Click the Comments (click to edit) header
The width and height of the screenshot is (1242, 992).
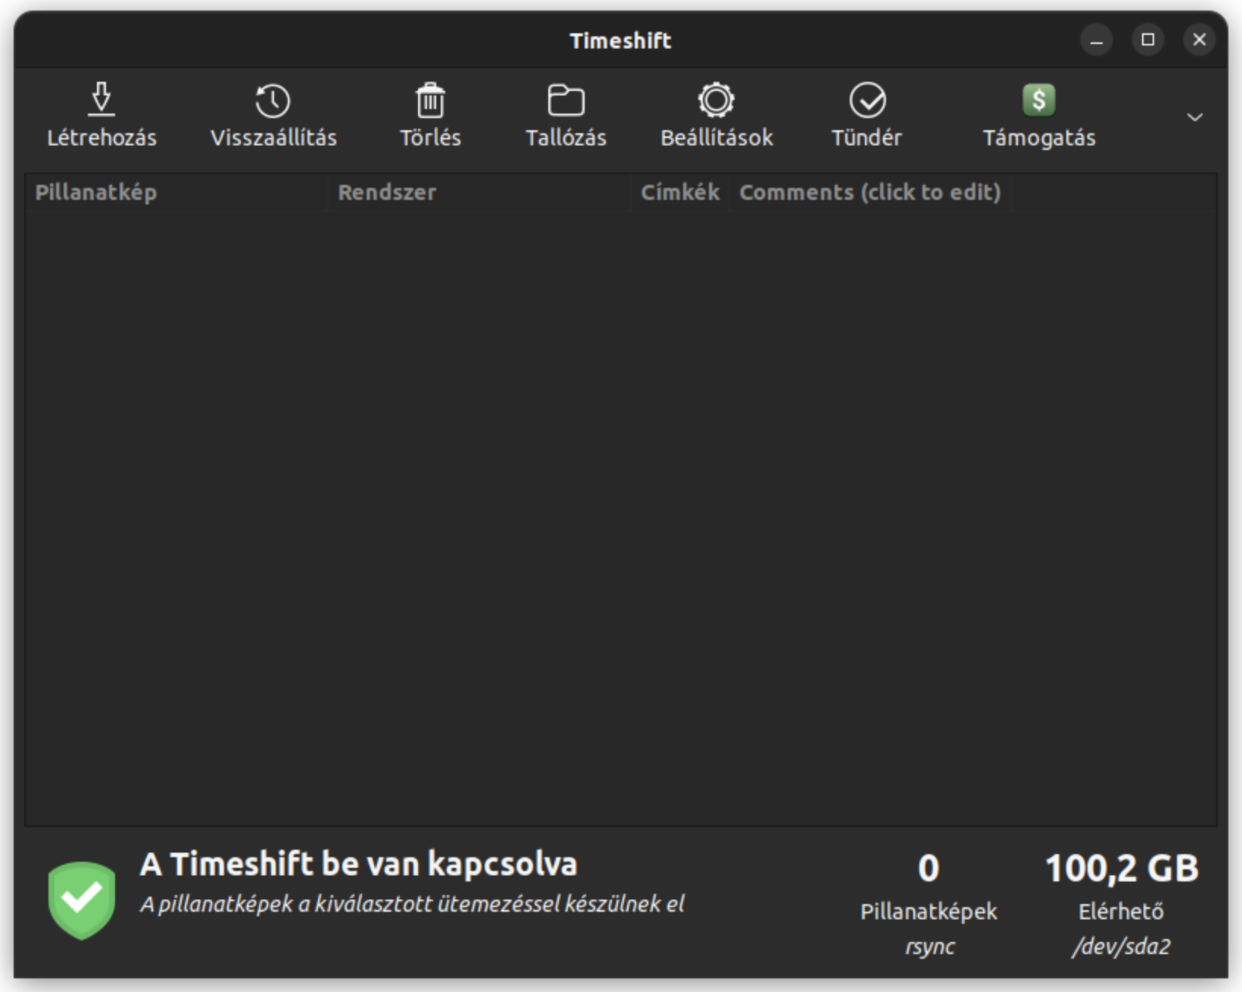pyautogui.click(x=870, y=192)
